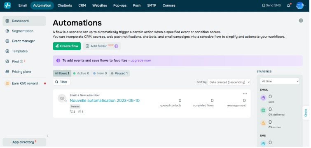Viewport: 311px width, 148px height.
Task: Open the Chatbots top menu
Action: click(x=65, y=5)
